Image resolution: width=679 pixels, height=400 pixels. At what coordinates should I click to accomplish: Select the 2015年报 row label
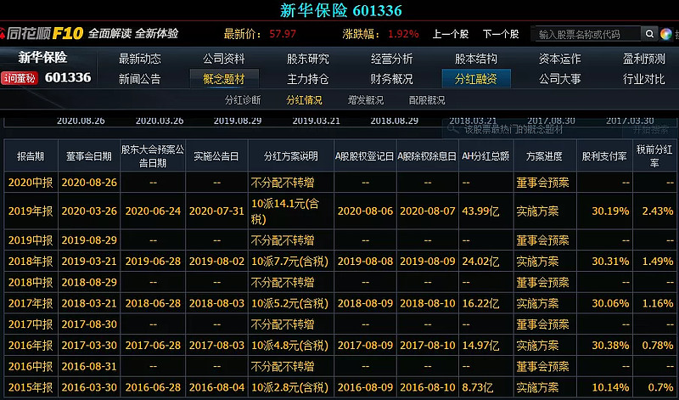(31, 387)
